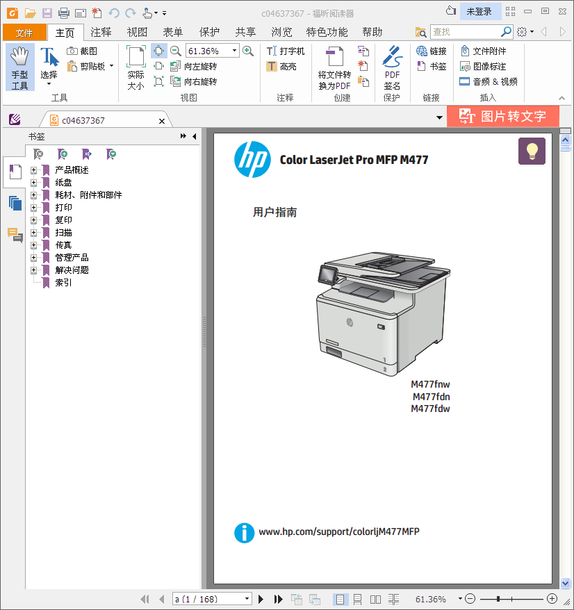Click the lightbulb tips icon on document
The height and width of the screenshot is (610, 574).
point(532,151)
